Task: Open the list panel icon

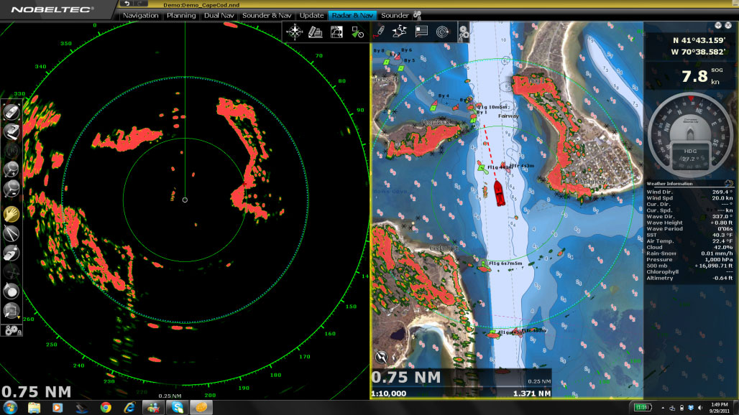Action: click(421, 32)
